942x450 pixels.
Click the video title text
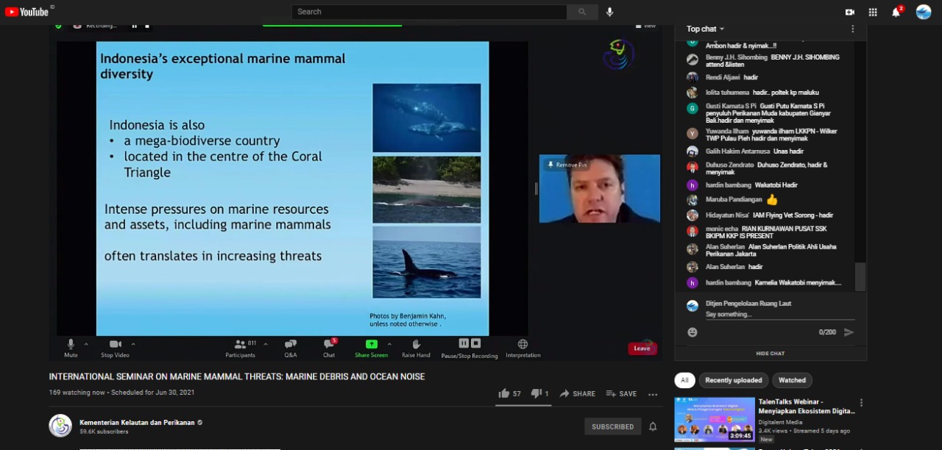pos(237,376)
